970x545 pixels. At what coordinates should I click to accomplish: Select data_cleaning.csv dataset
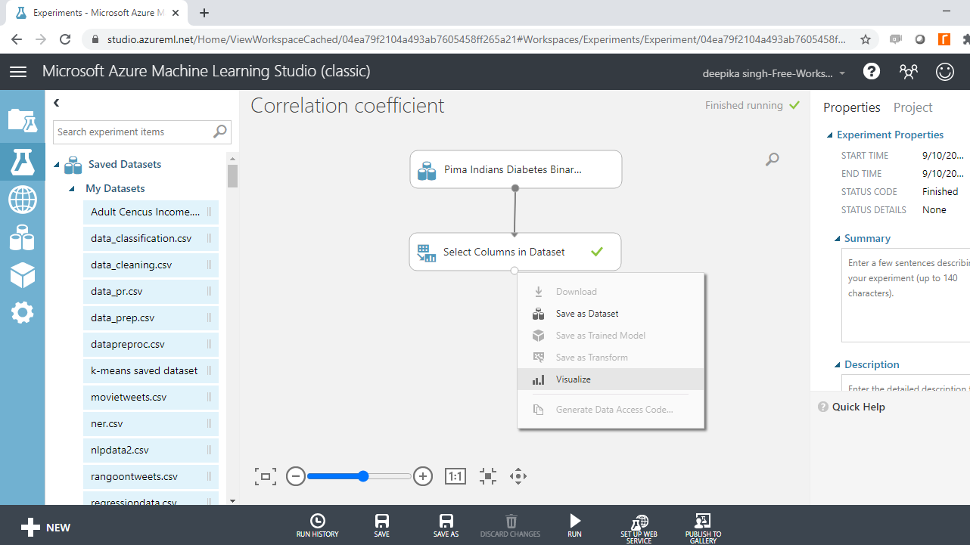[151, 265]
